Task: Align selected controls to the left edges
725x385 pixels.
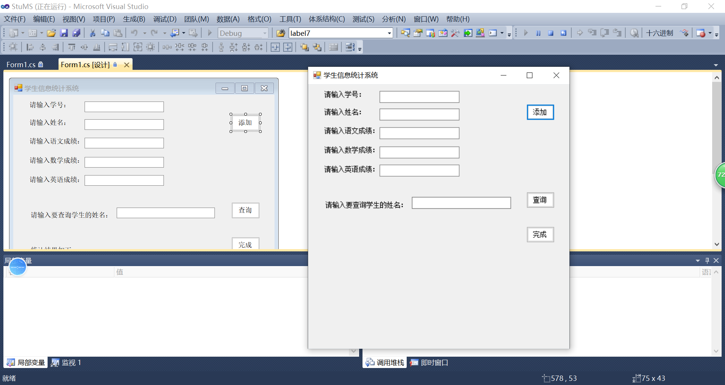Action: pyautogui.click(x=30, y=47)
